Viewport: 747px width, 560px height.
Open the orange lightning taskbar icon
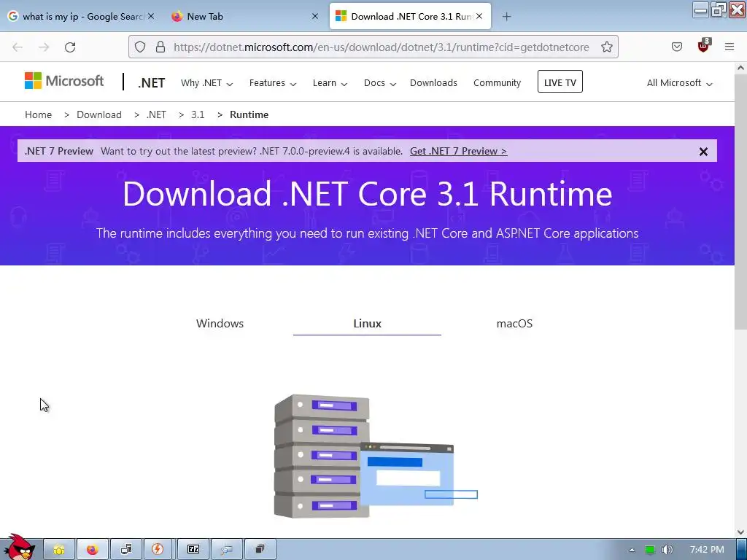tap(158, 550)
